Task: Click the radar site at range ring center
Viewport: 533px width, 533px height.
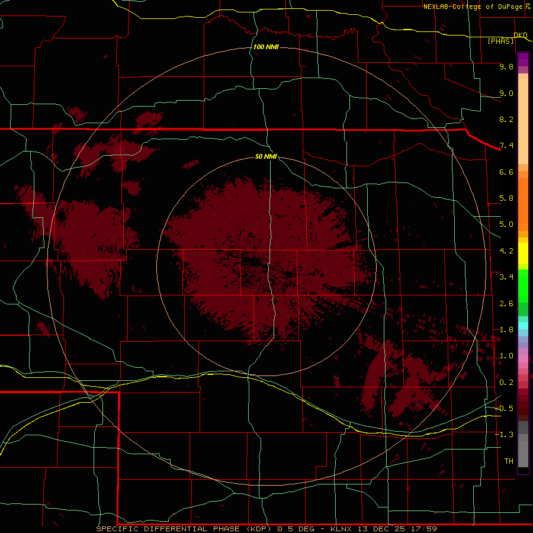Action: [266, 266]
